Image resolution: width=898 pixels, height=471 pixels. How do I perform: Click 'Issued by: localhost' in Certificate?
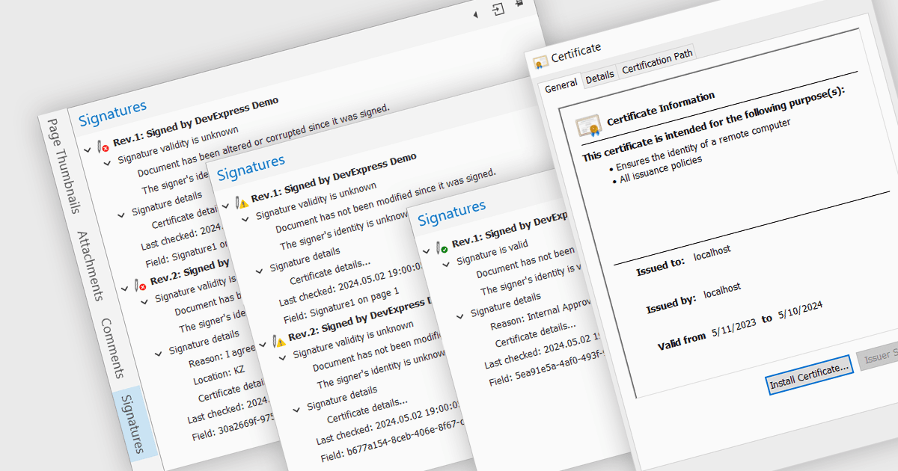694,298
